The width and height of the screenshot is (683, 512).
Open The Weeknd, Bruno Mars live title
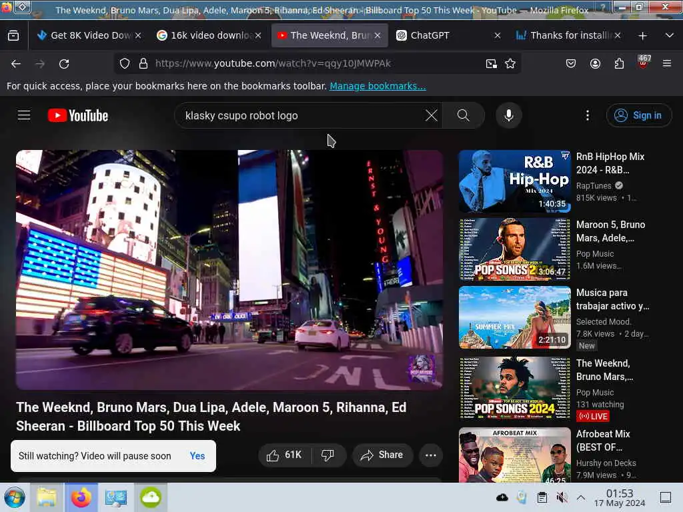pos(604,369)
